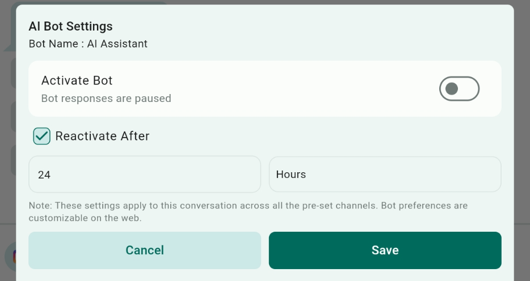Click the green checkmark icon beside Reactivate After
Viewport: 530px width, 281px height.
(x=41, y=136)
